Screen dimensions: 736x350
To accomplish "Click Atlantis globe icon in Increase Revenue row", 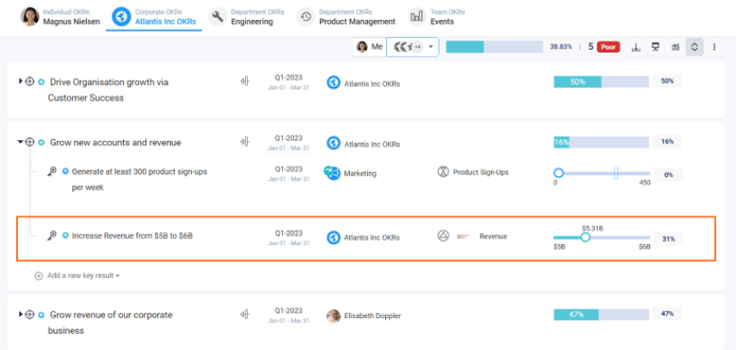I will coord(334,237).
